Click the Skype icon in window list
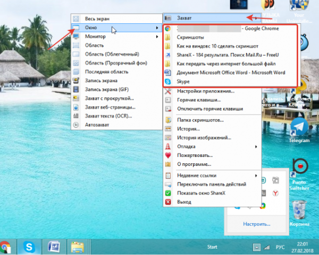The width and height of the screenshot is (319, 255). tap(167, 82)
